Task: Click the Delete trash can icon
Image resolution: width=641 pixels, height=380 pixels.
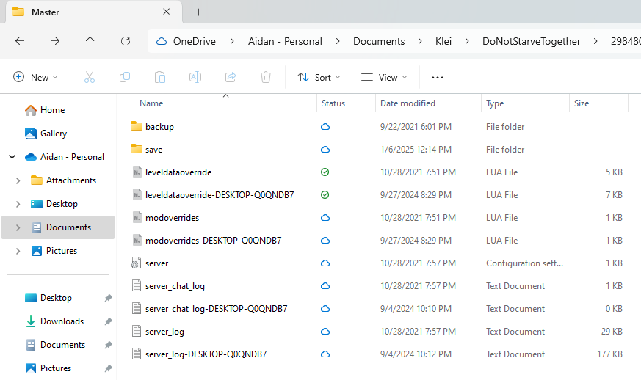Action: pyautogui.click(x=266, y=77)
